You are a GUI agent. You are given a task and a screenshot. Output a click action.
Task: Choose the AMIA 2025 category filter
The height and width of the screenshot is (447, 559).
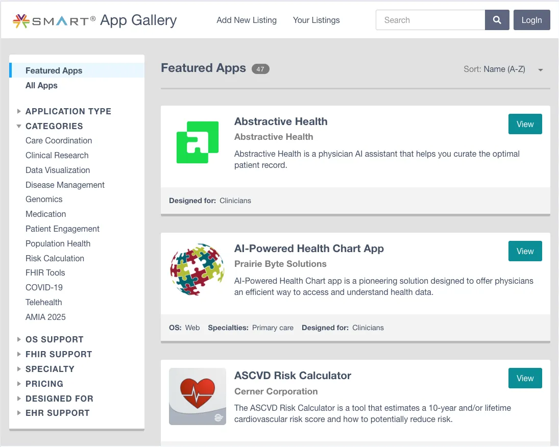[x=45, y=317]
